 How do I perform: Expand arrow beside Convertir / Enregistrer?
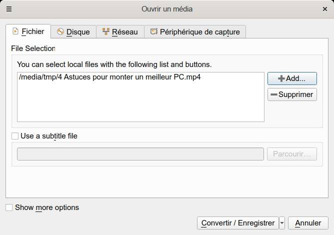point(282,223)
